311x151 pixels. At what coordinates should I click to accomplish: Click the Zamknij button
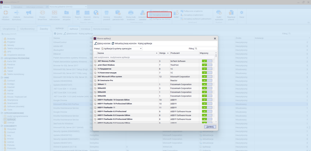[210, 127]
